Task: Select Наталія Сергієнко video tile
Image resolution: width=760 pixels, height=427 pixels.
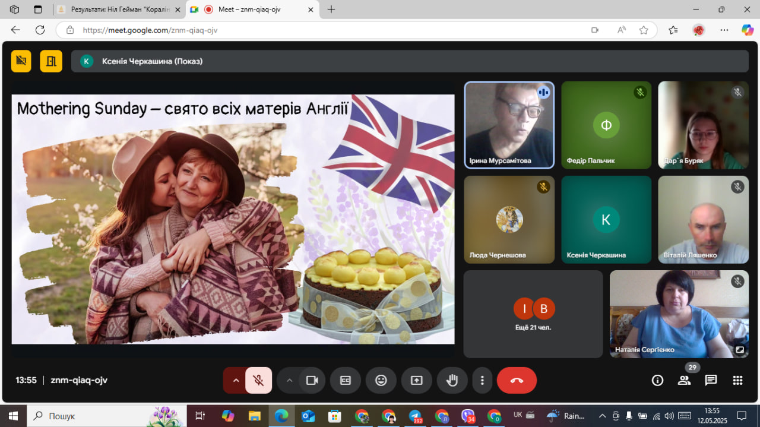Action: click(679, 314)
